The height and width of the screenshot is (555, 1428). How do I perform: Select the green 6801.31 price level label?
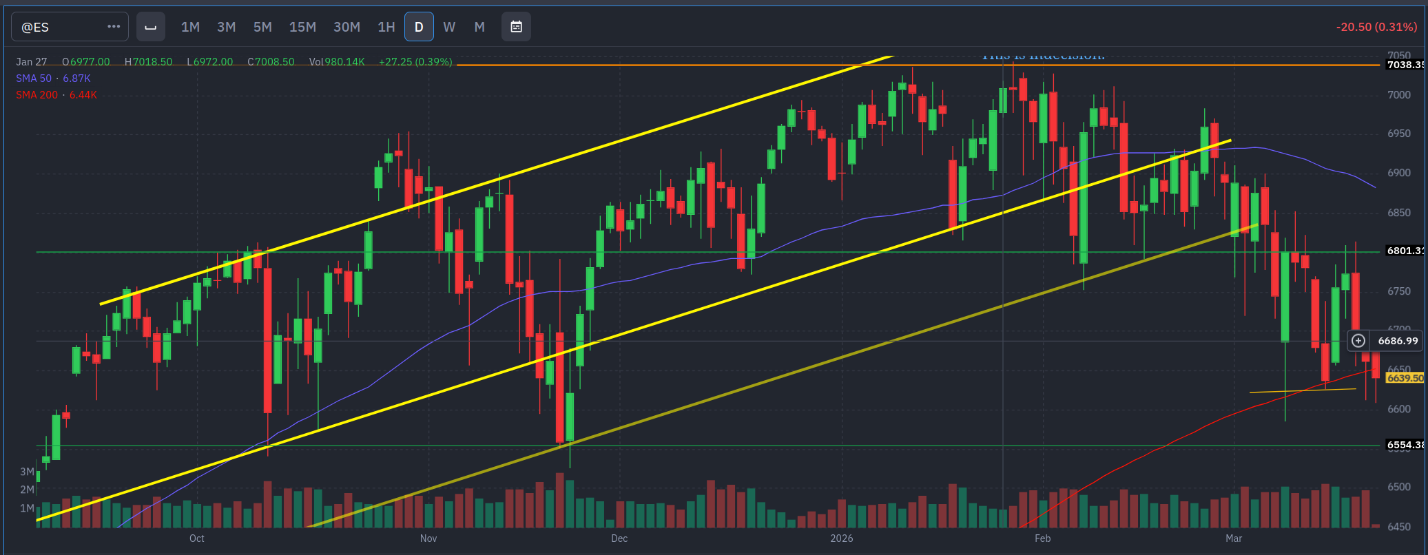pos(1404,251)
